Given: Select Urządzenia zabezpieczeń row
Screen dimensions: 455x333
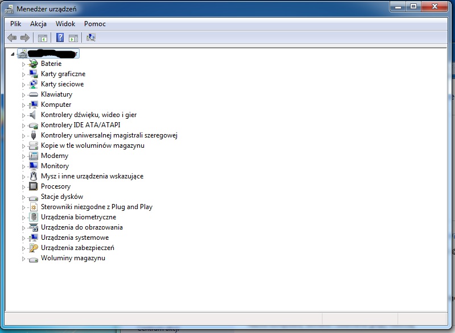Looking at the screenshot, I should (x=77, y=248).
